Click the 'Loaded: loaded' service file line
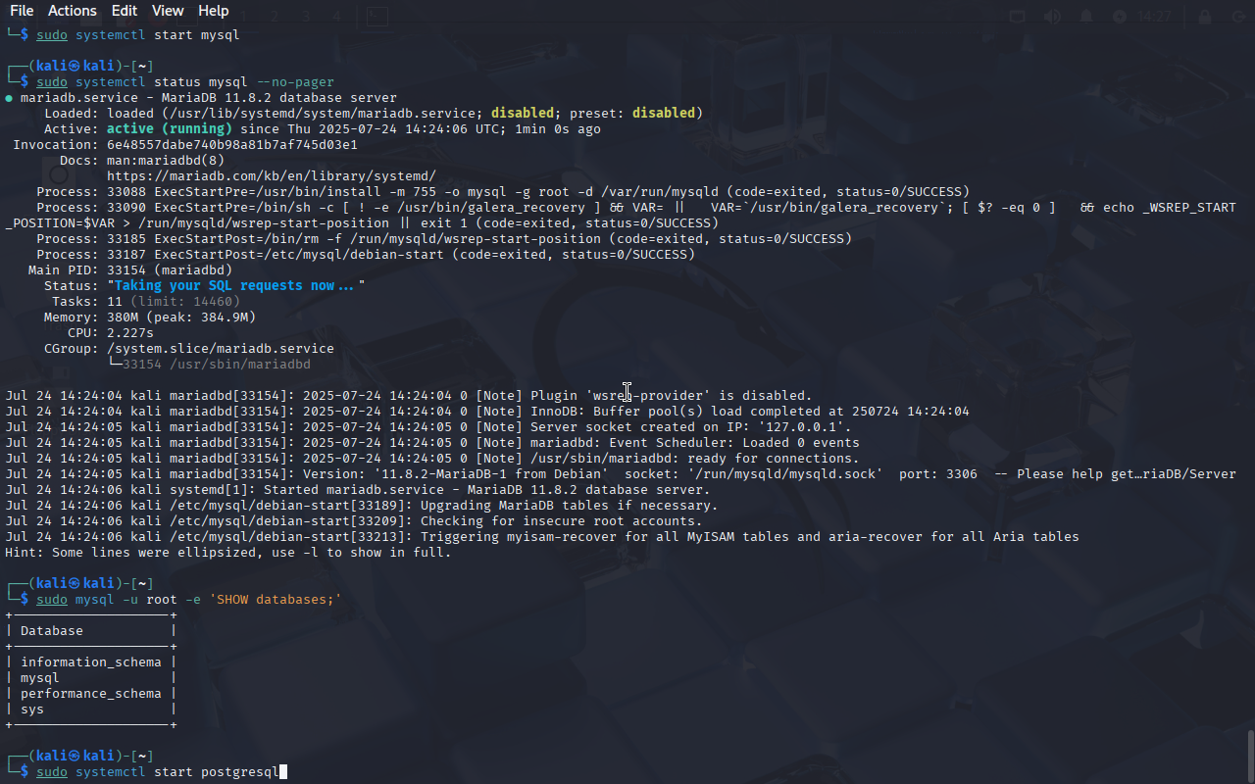 click(x=374, y=114)
